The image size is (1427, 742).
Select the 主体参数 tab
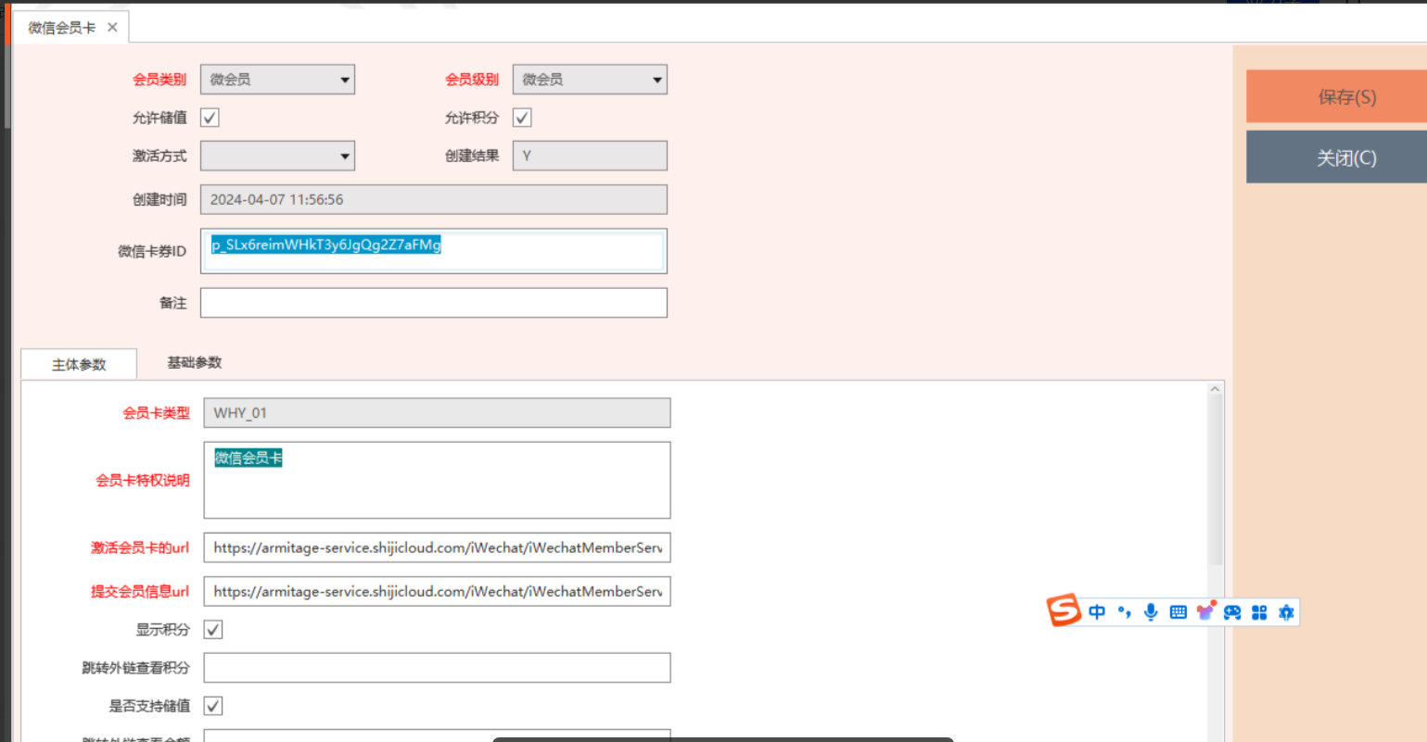tap(79, 364)
